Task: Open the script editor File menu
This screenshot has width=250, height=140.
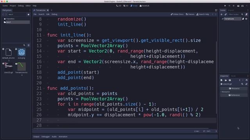Action: [x=35, y=14]
